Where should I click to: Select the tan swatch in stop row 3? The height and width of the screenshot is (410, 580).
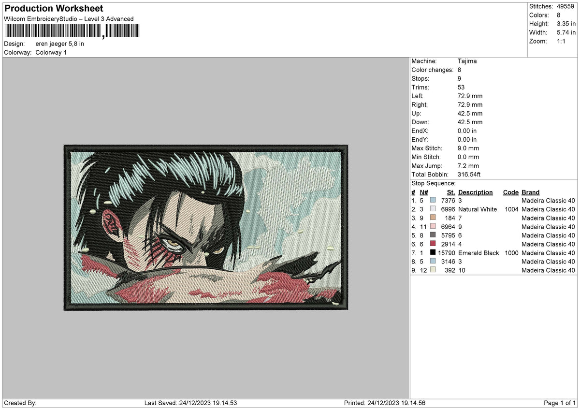click(433, 218)
